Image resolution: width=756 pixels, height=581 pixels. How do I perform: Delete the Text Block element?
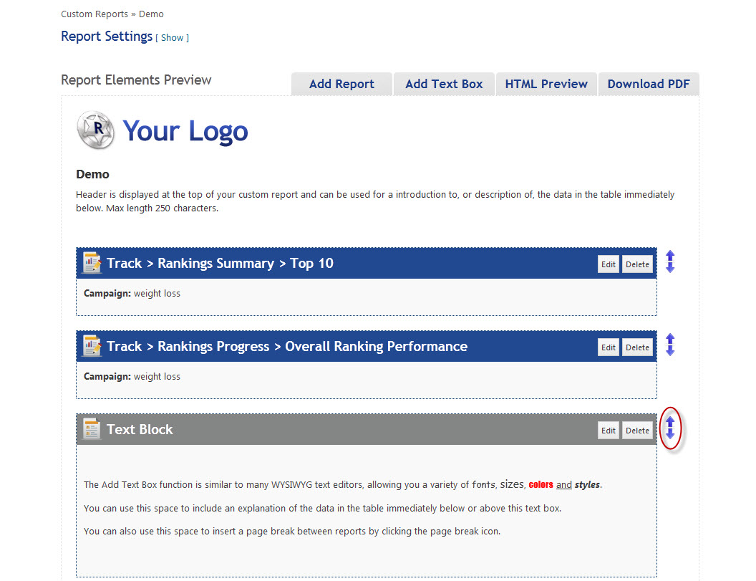tap(637, 431)
